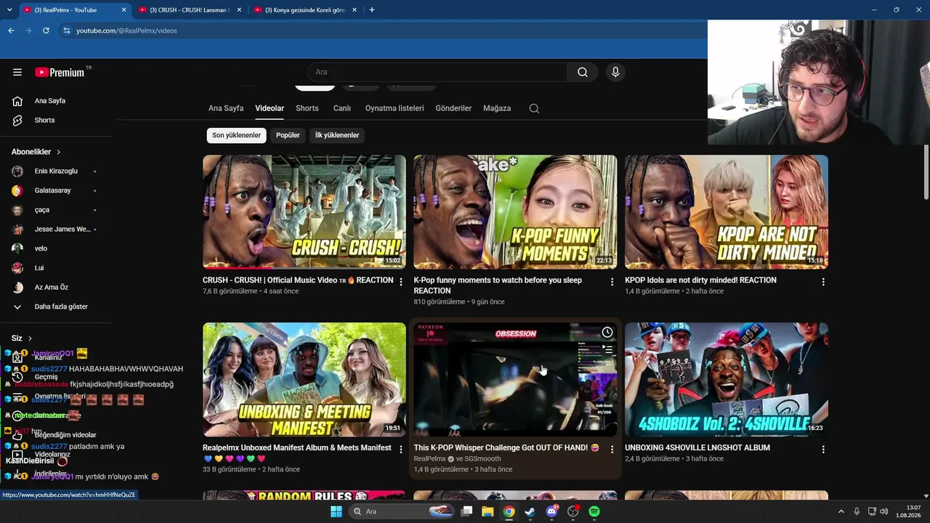Open network settings icon in system tray
The height and width of the screenshot is (523, 930).
pyautogui.click(x=872, y=511)
